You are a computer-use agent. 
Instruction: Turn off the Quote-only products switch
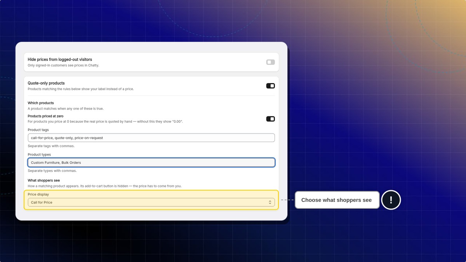pyautogui.click(x=270, y=86)
